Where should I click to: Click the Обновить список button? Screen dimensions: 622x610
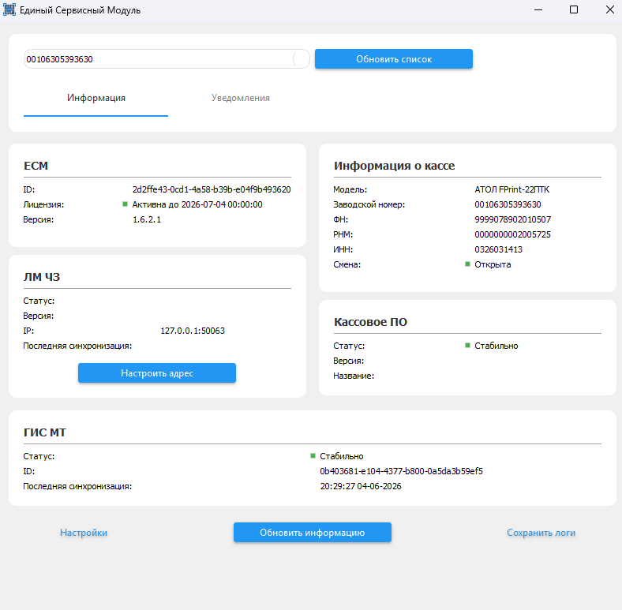394,59
